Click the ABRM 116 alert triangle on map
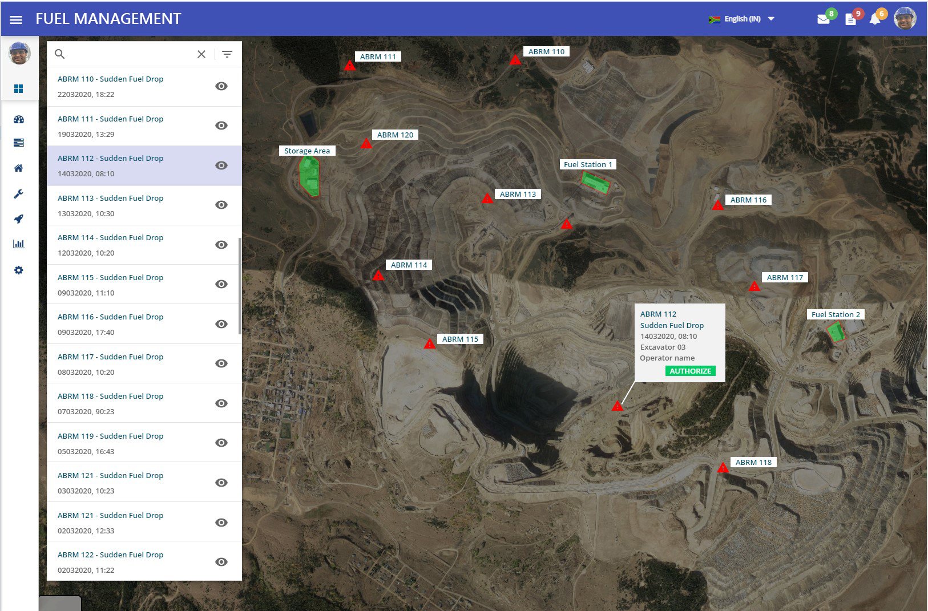 [718, 205]
